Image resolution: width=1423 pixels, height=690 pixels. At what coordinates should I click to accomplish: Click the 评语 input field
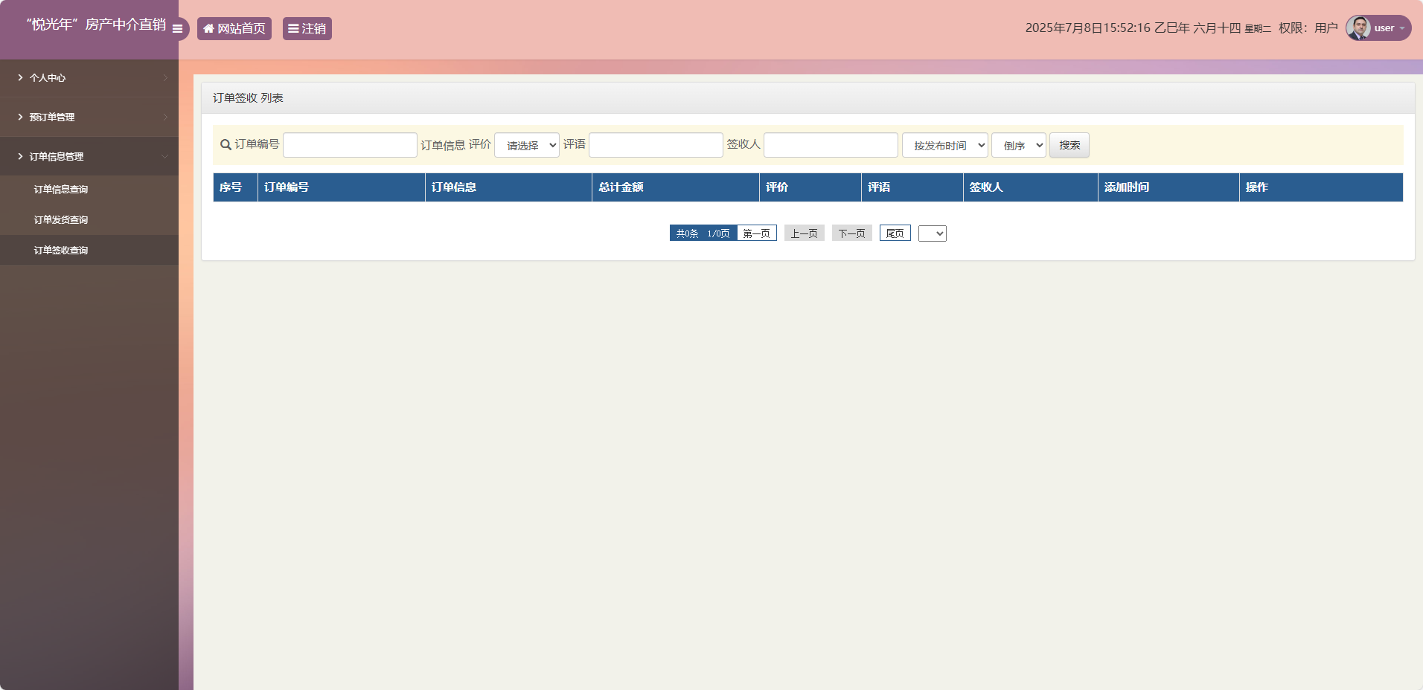(x=654, y=145)
